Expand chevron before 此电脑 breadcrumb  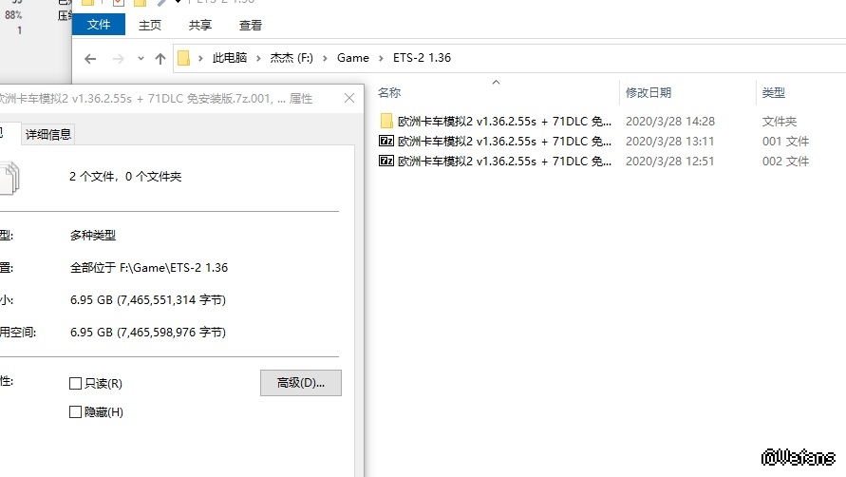200,58
